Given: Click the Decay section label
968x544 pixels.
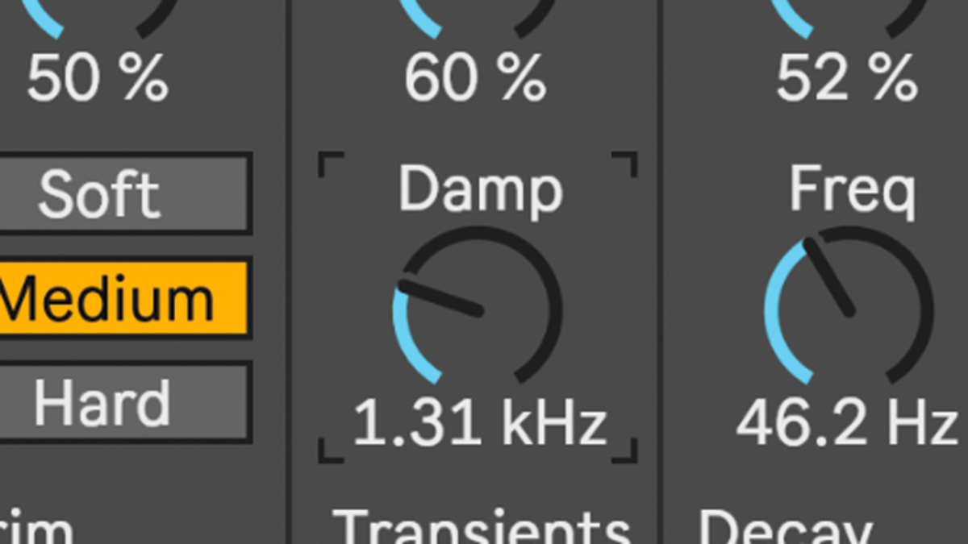Looking at the screenshot, I should click(784, 526).
